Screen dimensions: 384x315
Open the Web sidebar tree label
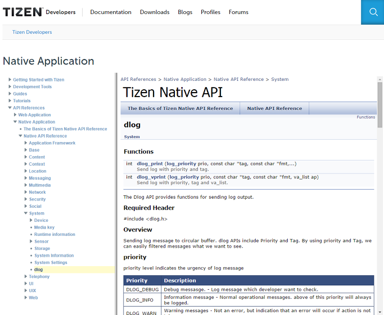click(x=33, y=298)
